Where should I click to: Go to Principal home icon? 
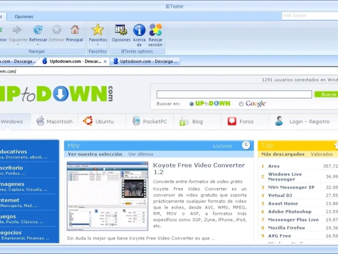click(75, 30)
